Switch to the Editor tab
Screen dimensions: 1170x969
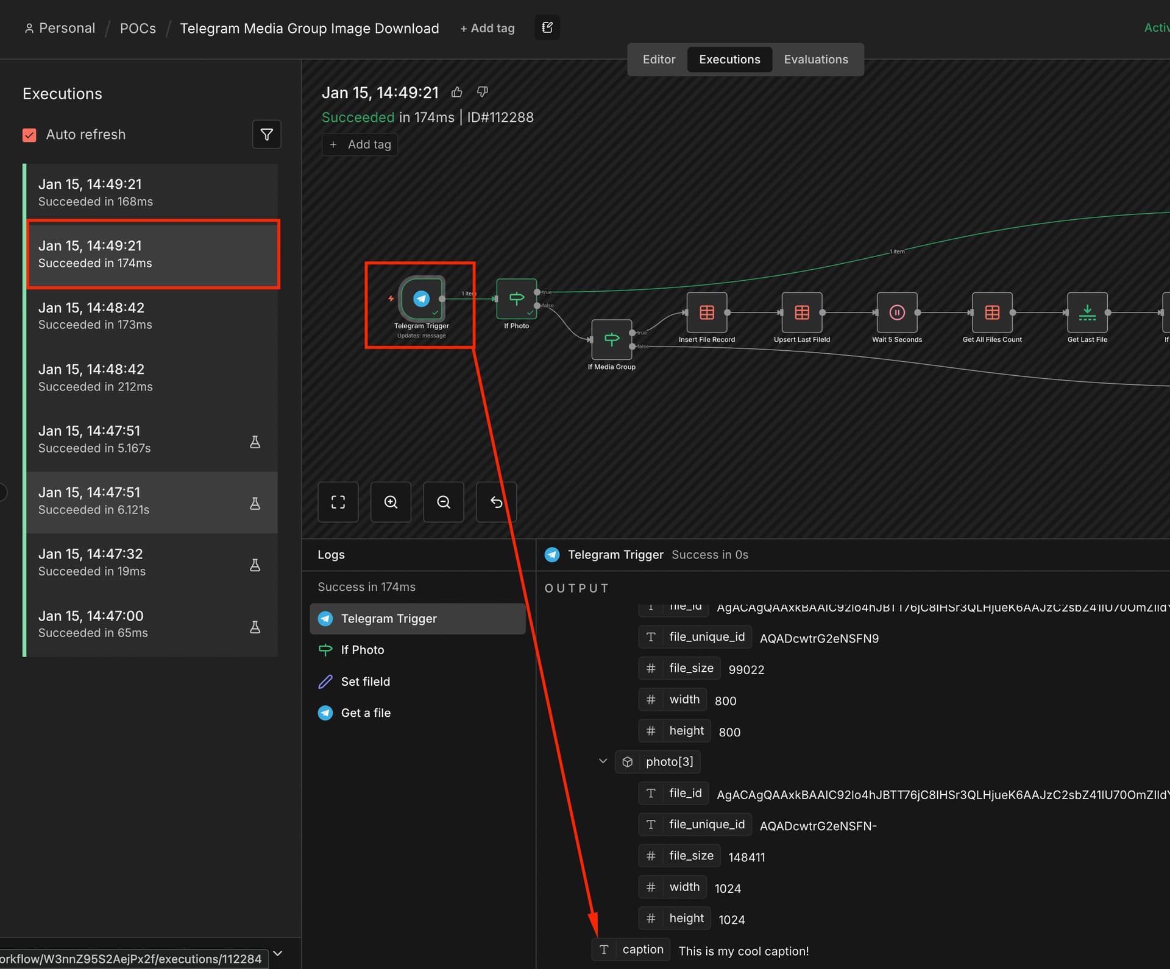(x=658, y=60)
